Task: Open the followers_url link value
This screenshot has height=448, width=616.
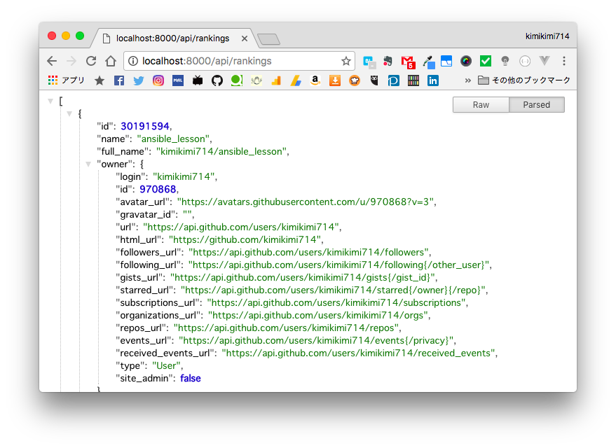Action: 309,252
